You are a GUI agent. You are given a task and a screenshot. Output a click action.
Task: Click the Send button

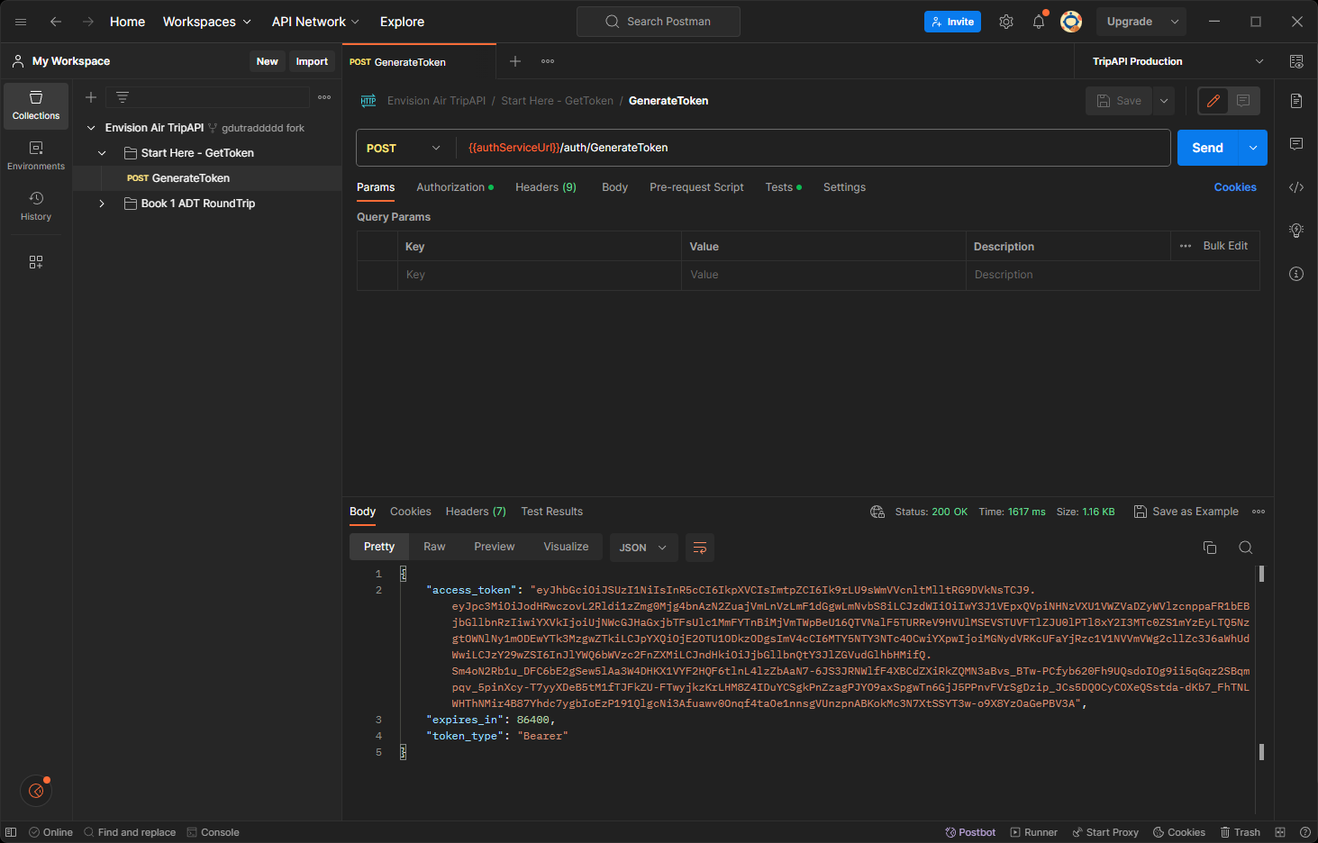[1207, 148]
